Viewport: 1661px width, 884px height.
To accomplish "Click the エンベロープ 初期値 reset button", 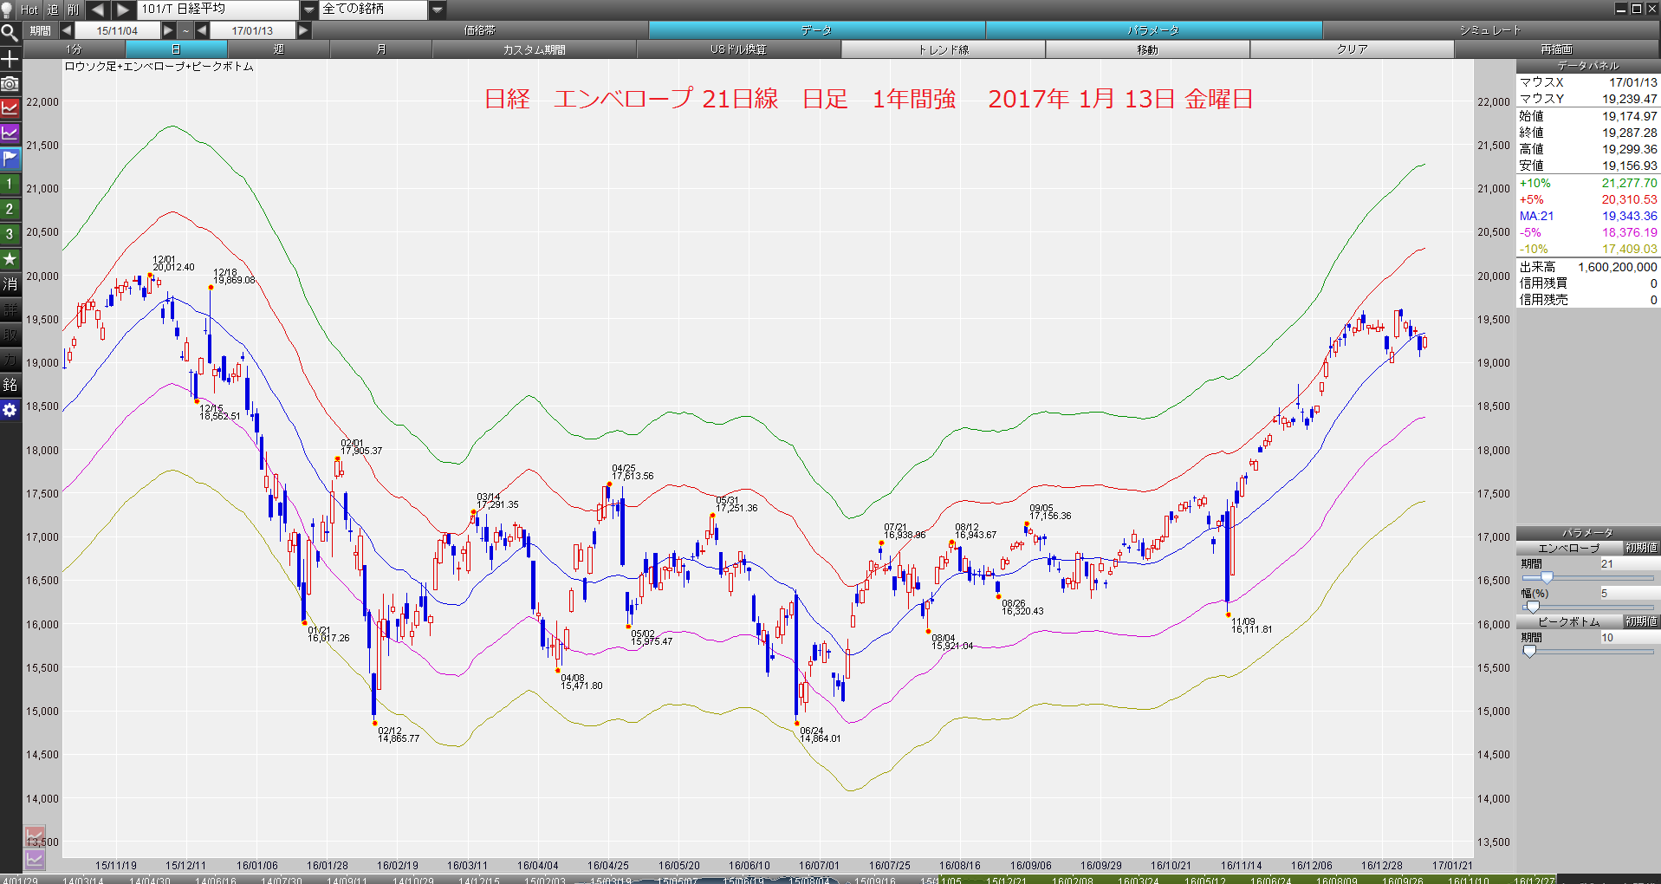I will [1641, 548].
